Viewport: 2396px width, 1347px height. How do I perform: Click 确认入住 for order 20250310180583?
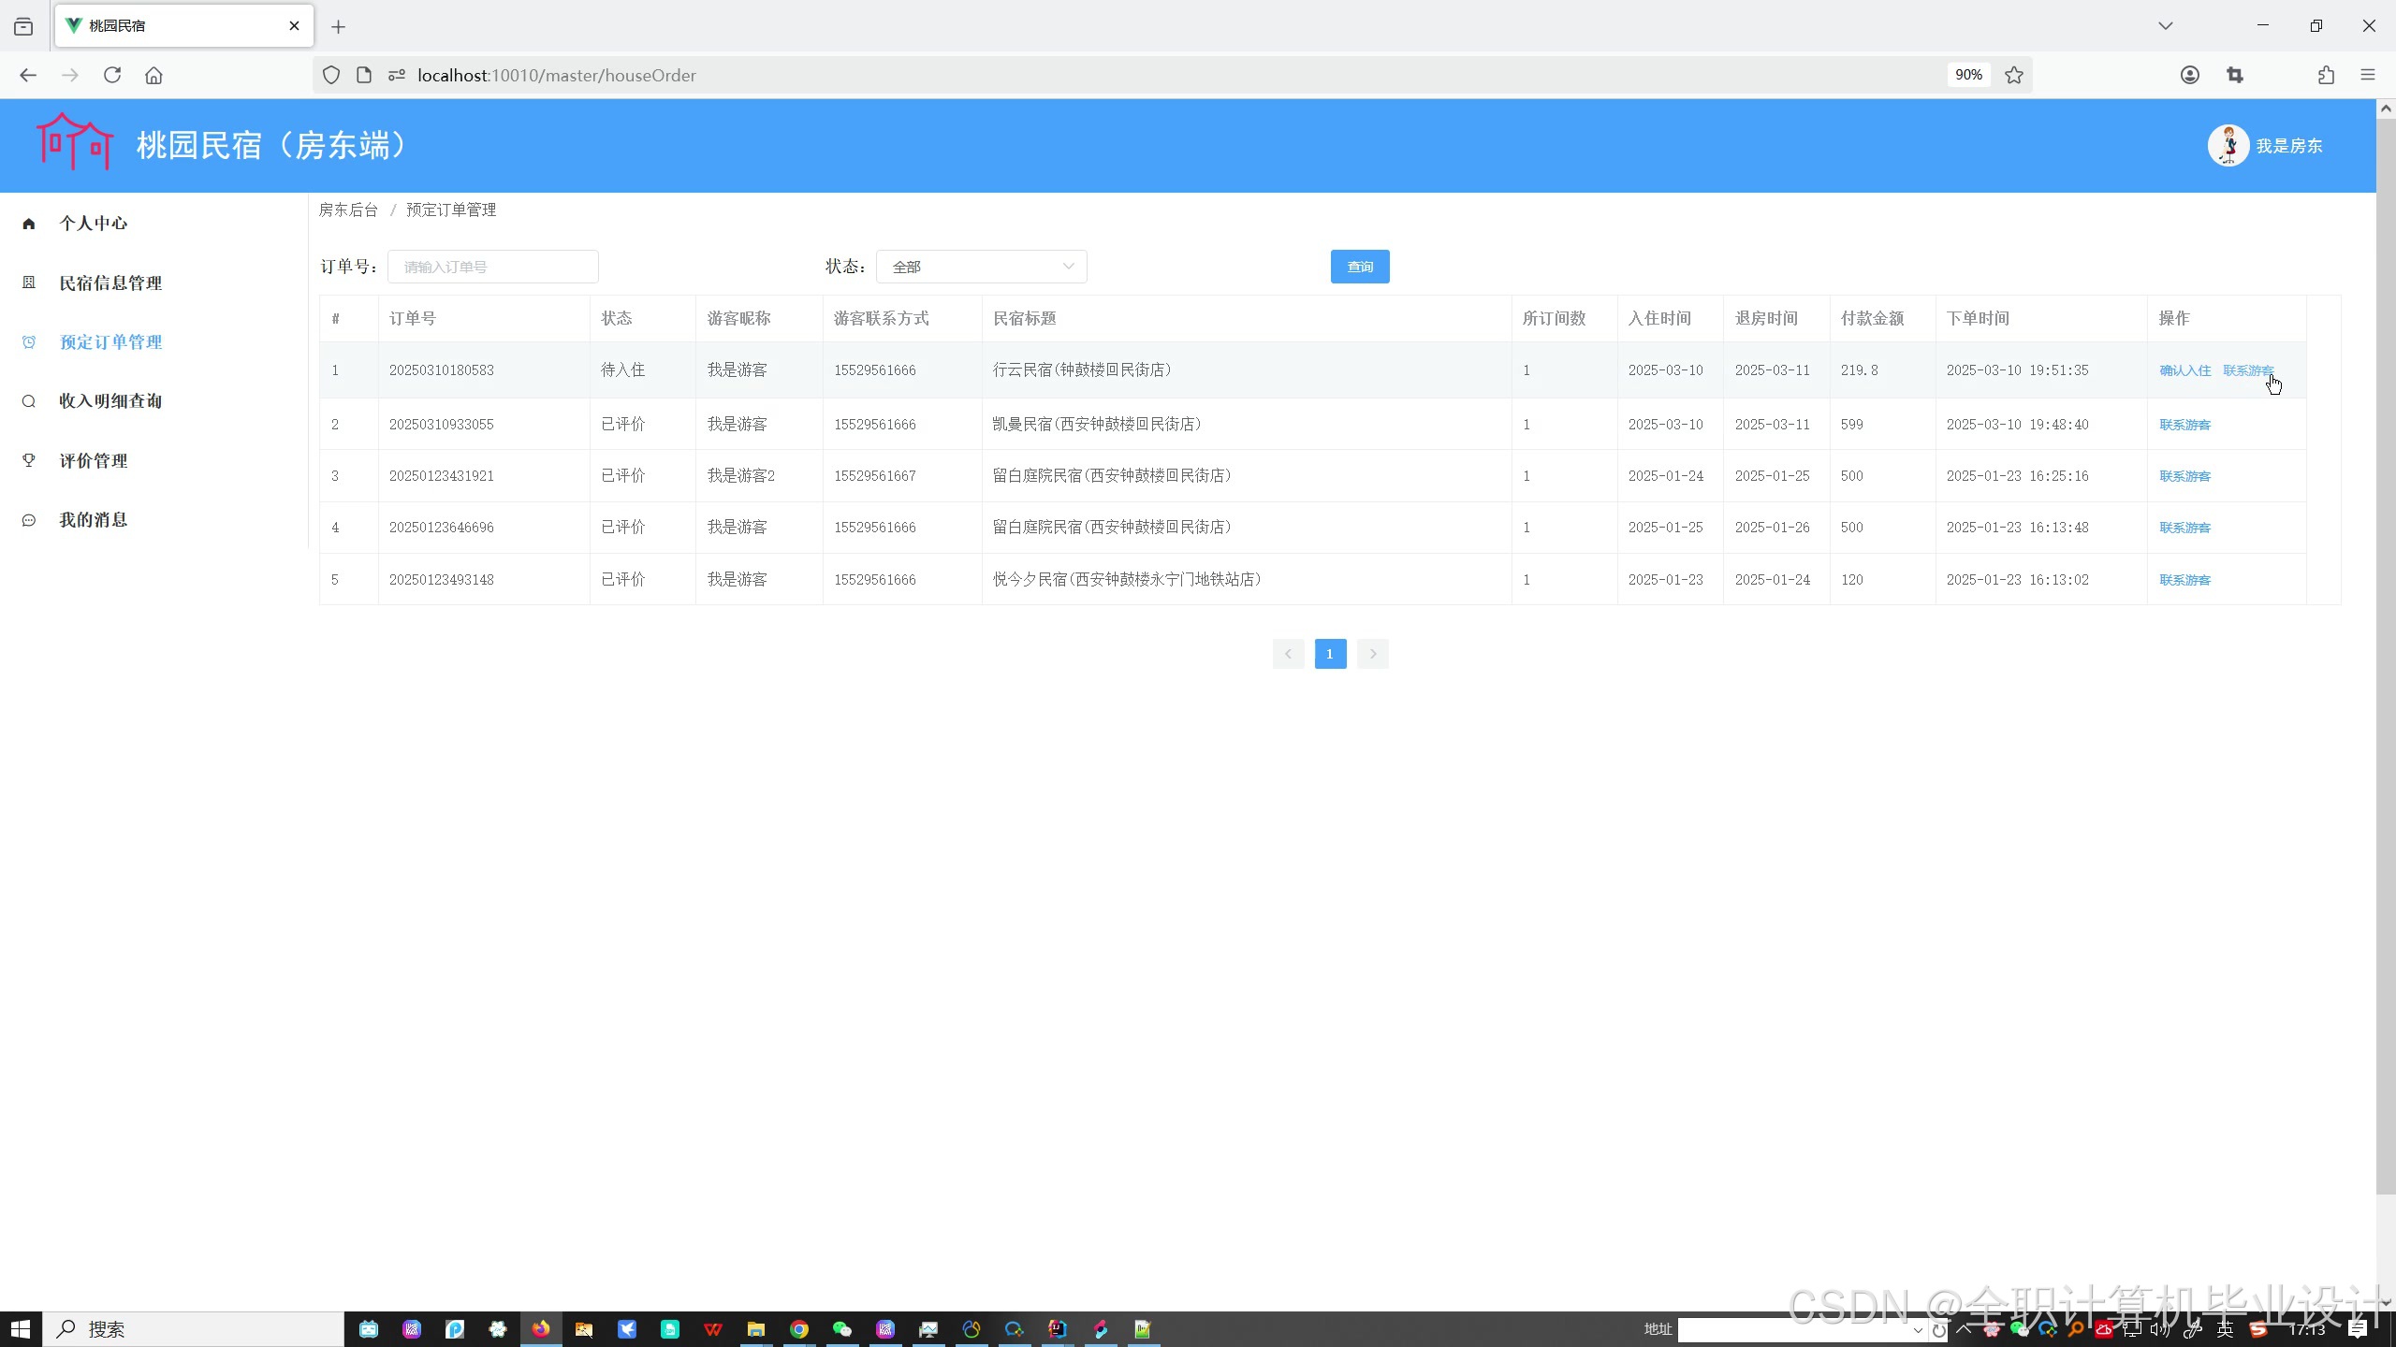(x=2184, y=370)
